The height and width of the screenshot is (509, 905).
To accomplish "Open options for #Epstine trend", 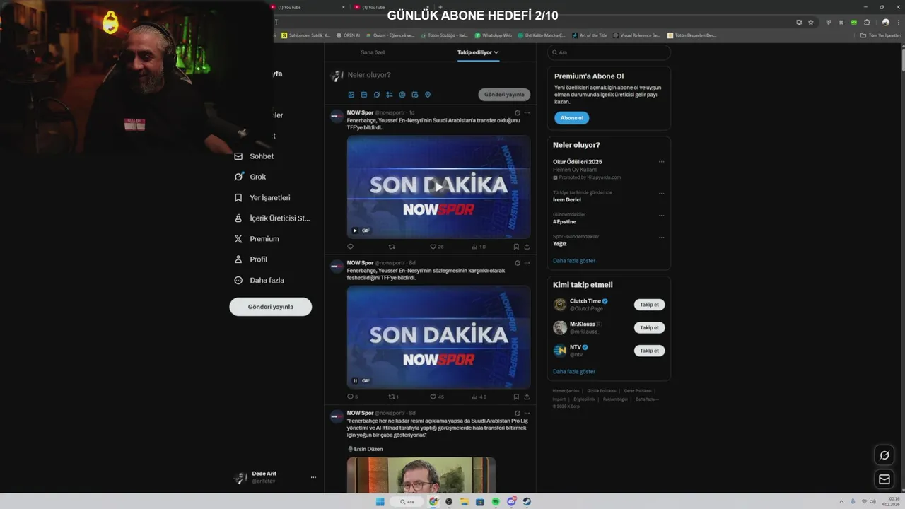I will click(x=661, y=215).
